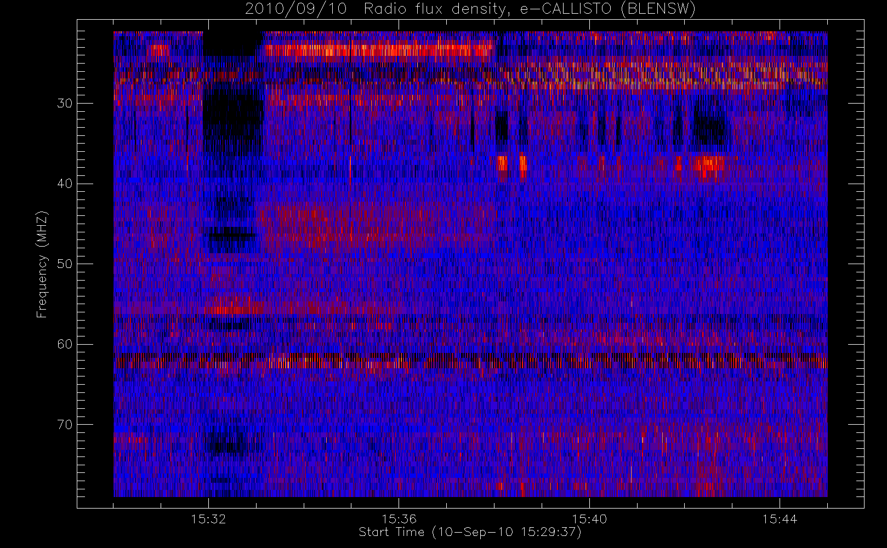Select the 15:40 time tick label

click(589, 519)
